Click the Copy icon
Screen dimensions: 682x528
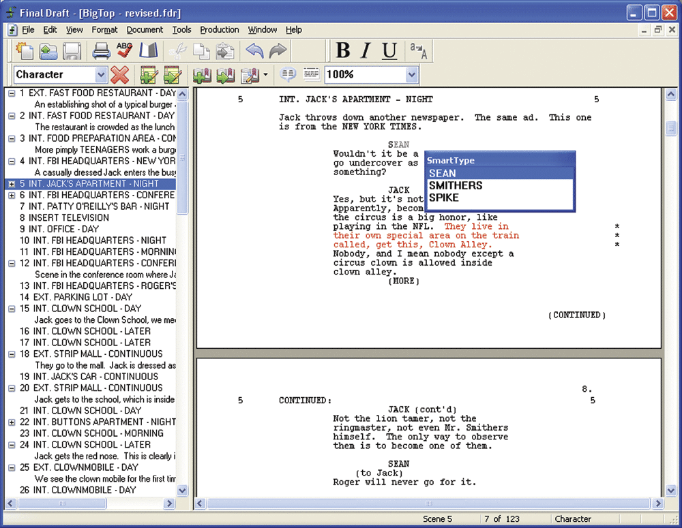click(201, 51)
